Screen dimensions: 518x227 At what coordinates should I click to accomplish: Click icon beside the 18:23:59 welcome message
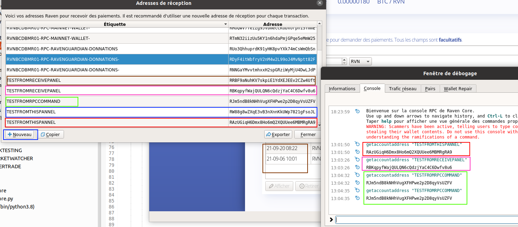tap(357, 111)
